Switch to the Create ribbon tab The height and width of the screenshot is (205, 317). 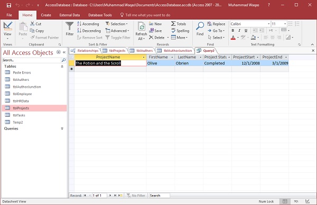point(46,15)
